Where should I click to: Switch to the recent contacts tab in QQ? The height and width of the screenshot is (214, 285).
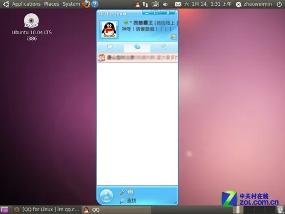[x=164, y=47]
